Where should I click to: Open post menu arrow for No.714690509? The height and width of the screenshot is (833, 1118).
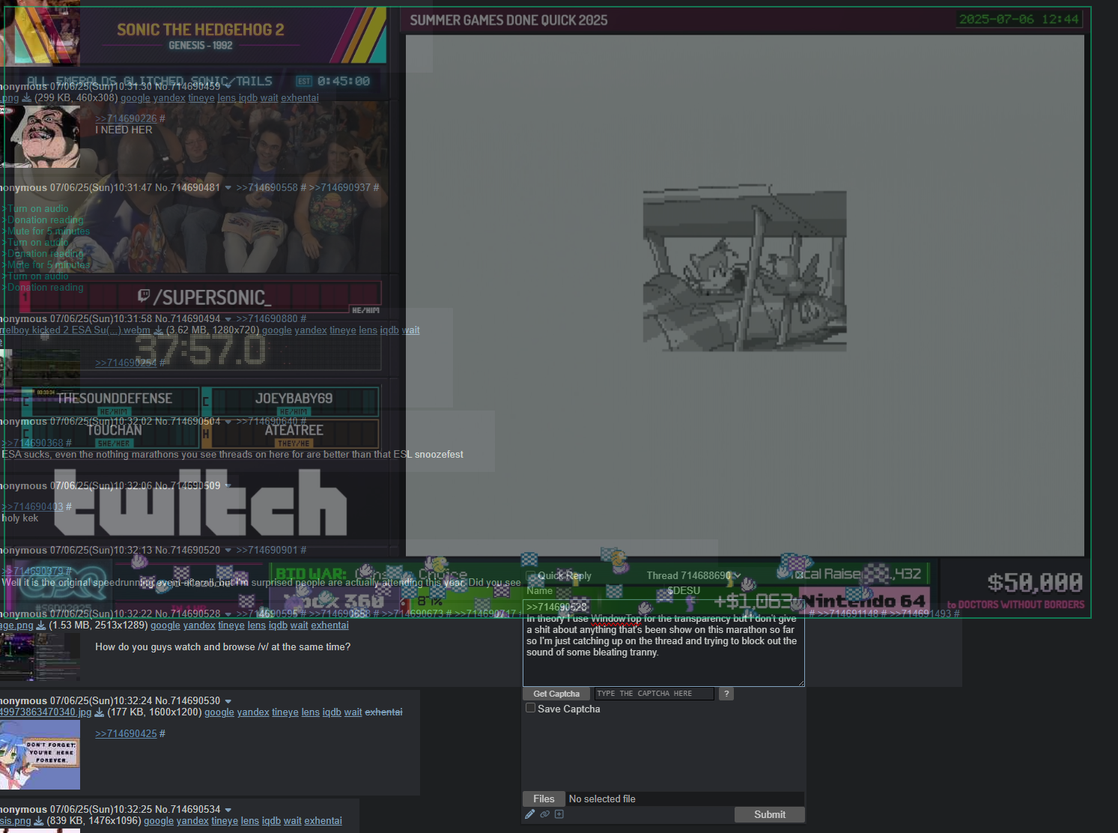(x=228, y=486)
